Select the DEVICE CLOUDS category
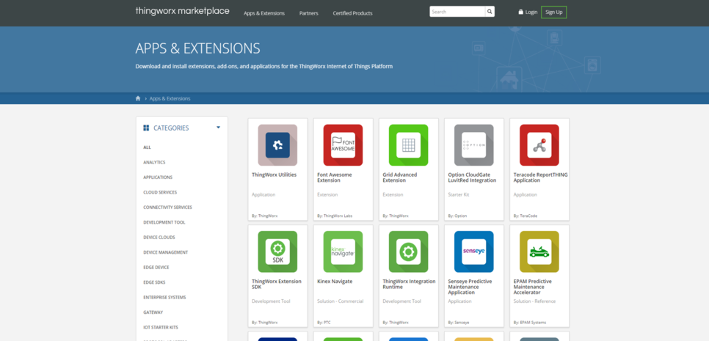This screenshot has width=709, height=341. [159, 237]
